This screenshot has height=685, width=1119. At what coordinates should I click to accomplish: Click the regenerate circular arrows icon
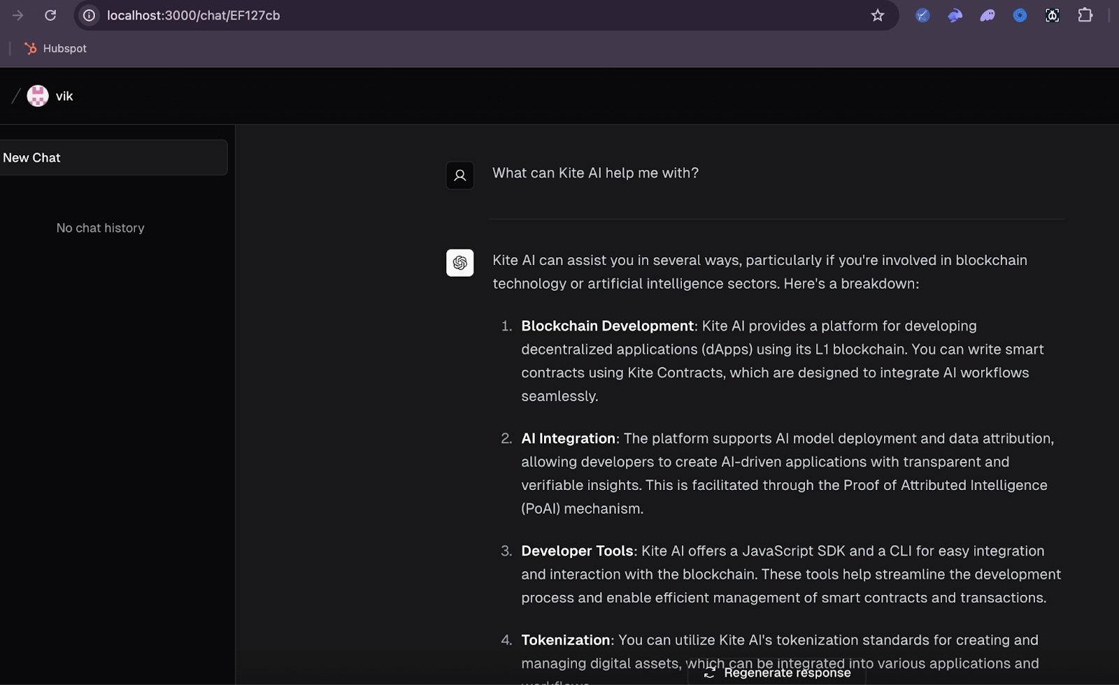710,673
